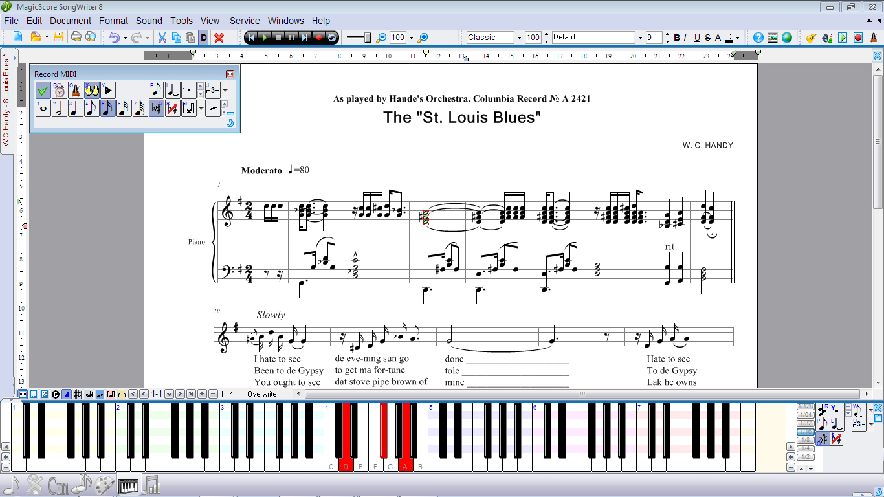Toggle italic text formatting
884x497 pixels.
pyautogui.click(x=686, y=38)
